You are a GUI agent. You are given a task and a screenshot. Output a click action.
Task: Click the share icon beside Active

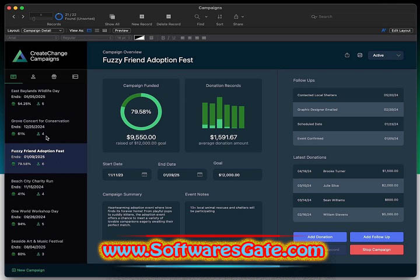(x=347, y=55)
